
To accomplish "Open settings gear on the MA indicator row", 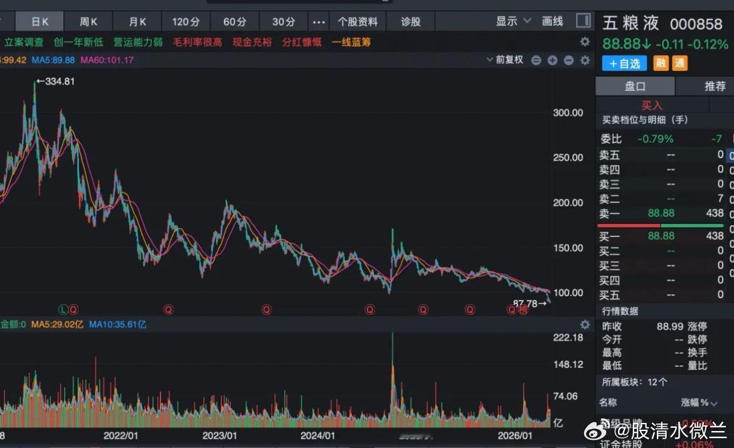I will (585, 60).
